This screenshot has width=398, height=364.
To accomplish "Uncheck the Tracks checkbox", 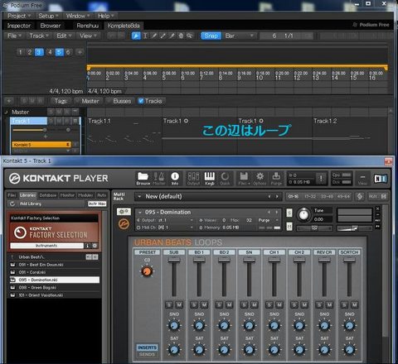I will click(x=141, y=101).
